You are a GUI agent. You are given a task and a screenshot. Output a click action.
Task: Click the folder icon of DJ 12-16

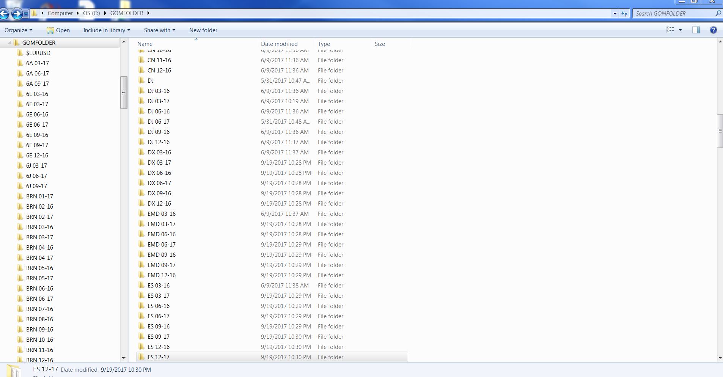pyautogui.click(x=141, y=142)
